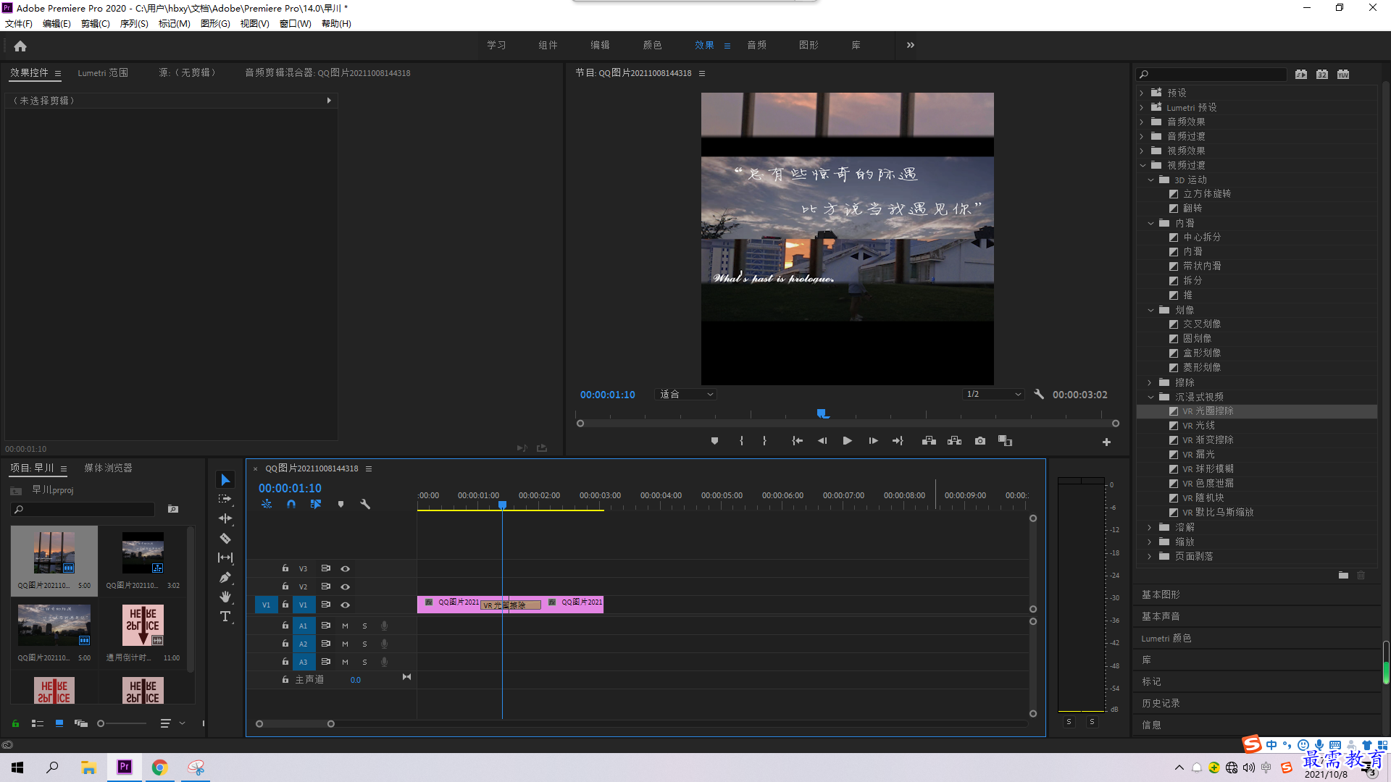
Task: Expand the 页面剥落 folder
Action: tap(1150, 556)
